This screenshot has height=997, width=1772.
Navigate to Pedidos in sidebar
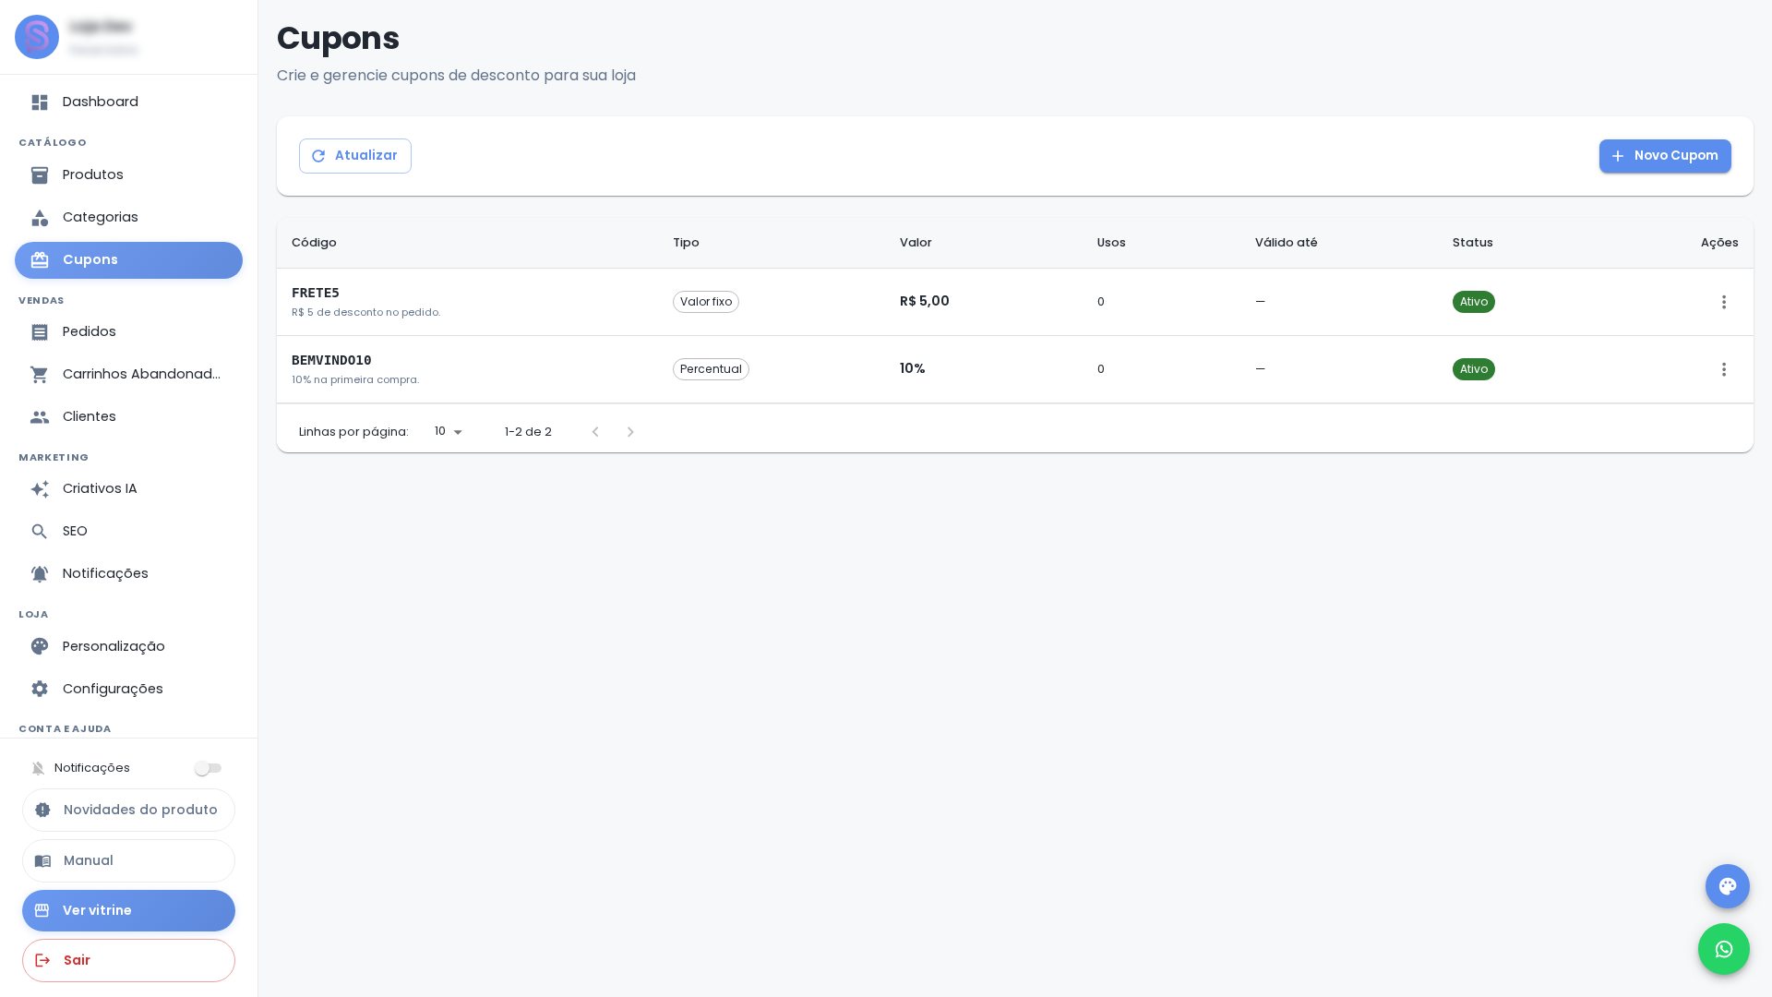click(128, 332)
